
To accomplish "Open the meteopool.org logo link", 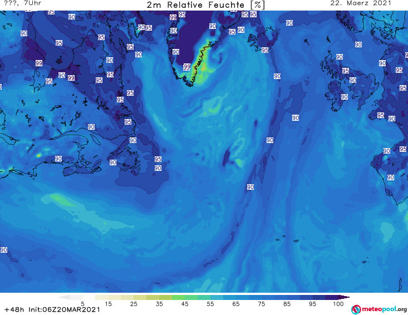I will (x=379, y=309).
